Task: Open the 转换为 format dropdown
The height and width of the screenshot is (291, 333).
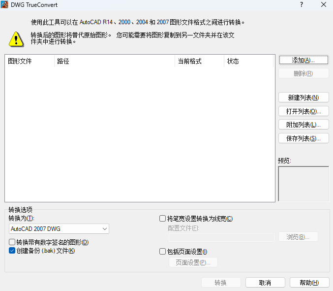Action: (x=59, y=229)
